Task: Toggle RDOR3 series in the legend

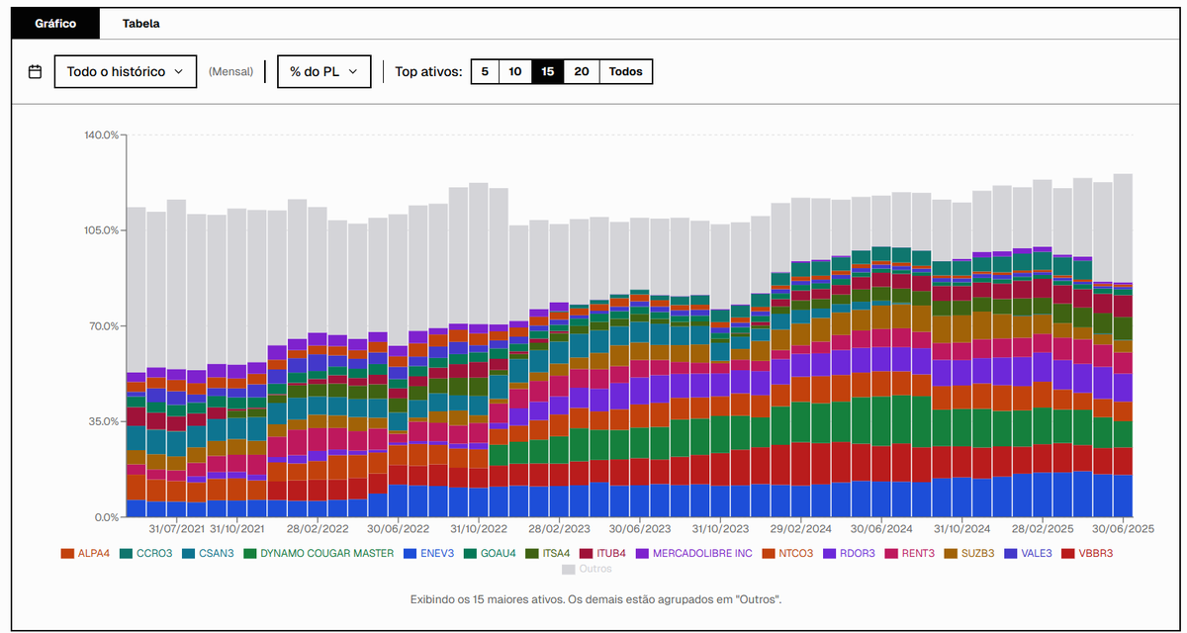Action: [x=849, y=553]
